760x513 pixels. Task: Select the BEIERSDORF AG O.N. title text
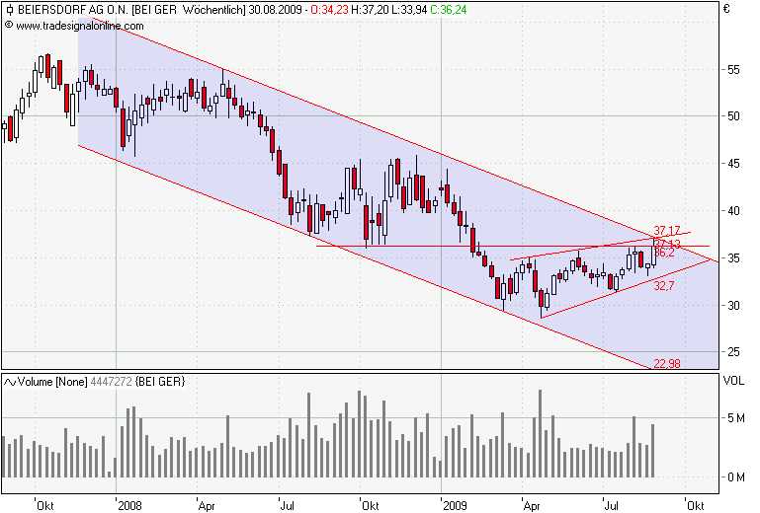click(73, 10)
